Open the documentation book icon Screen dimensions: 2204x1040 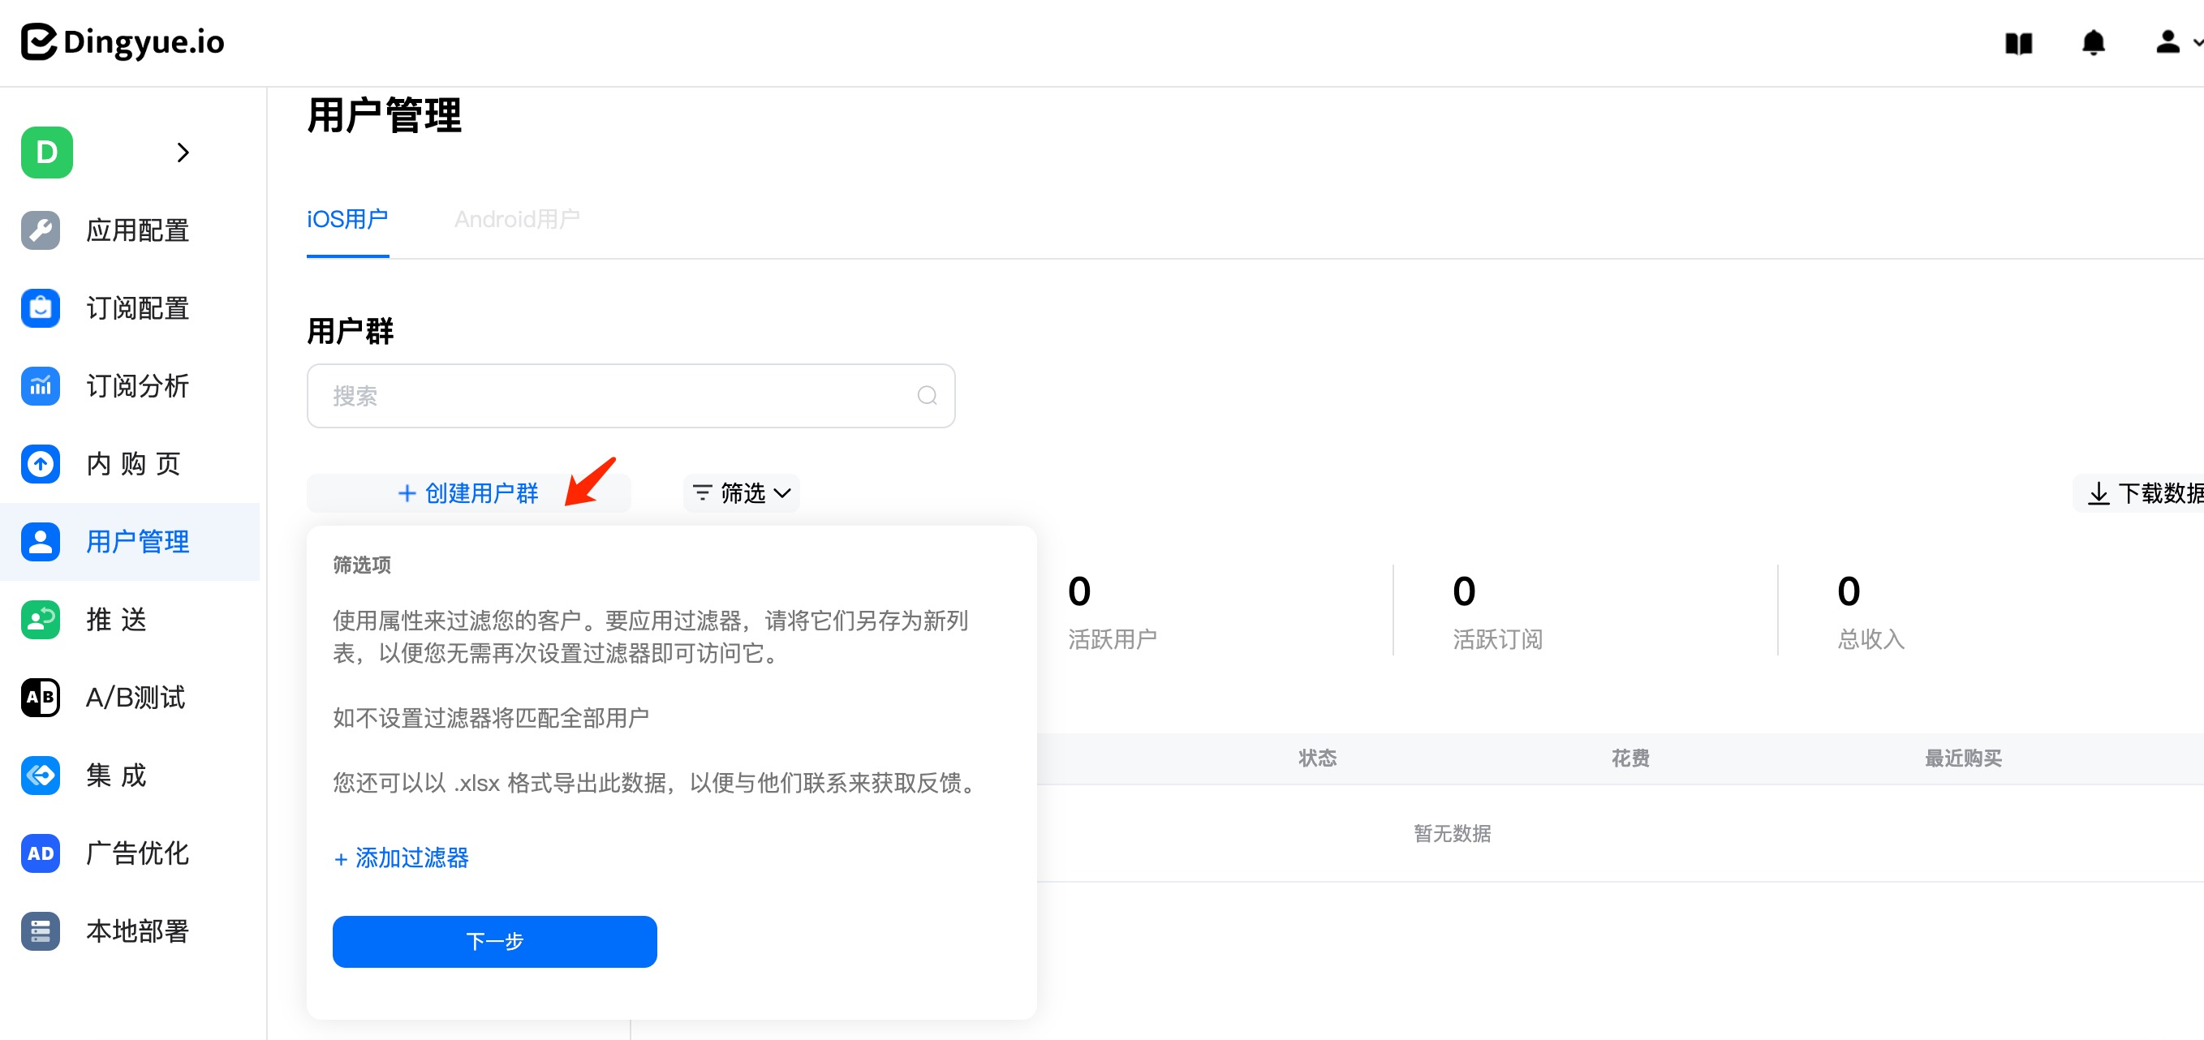(x=2019, y=43)
